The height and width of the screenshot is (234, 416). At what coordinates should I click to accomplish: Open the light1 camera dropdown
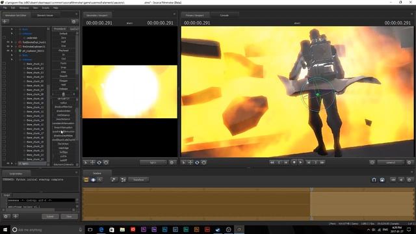pyautogui.click(x=153, y=162)
